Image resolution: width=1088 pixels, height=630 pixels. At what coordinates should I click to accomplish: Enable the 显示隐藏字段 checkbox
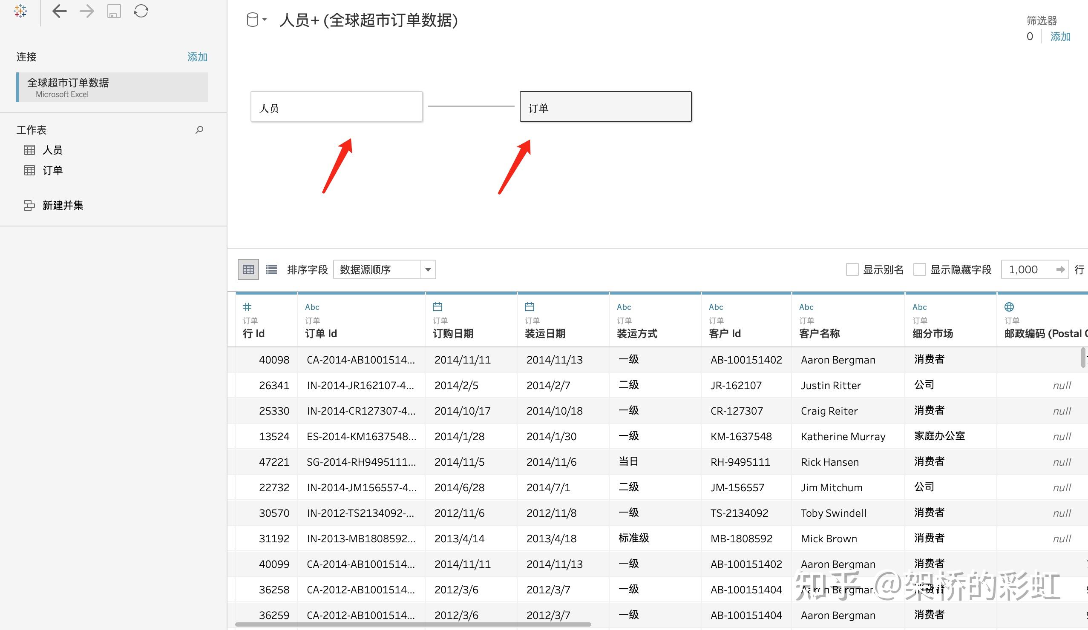pos(919,270)
